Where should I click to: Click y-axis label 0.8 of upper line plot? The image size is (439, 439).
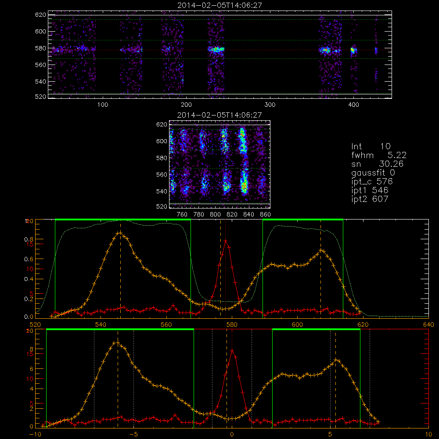click(29, 239)
